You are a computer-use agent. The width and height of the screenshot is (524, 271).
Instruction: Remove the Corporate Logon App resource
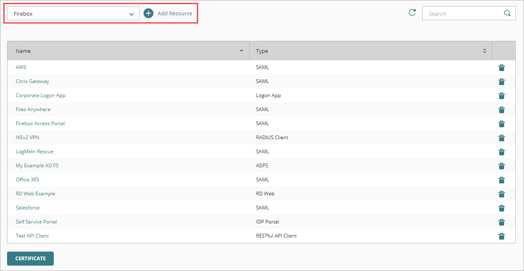[x=502, y=96]
